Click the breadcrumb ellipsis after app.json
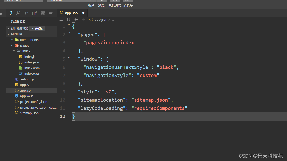Viewport: 287px width, 161px height. coord(113,20)
